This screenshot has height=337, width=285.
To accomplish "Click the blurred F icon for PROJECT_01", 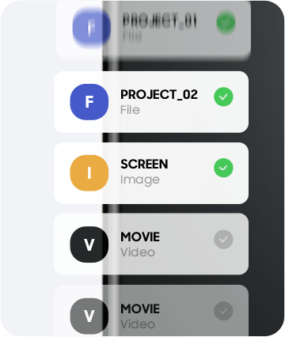I will [x=91, y=26].
